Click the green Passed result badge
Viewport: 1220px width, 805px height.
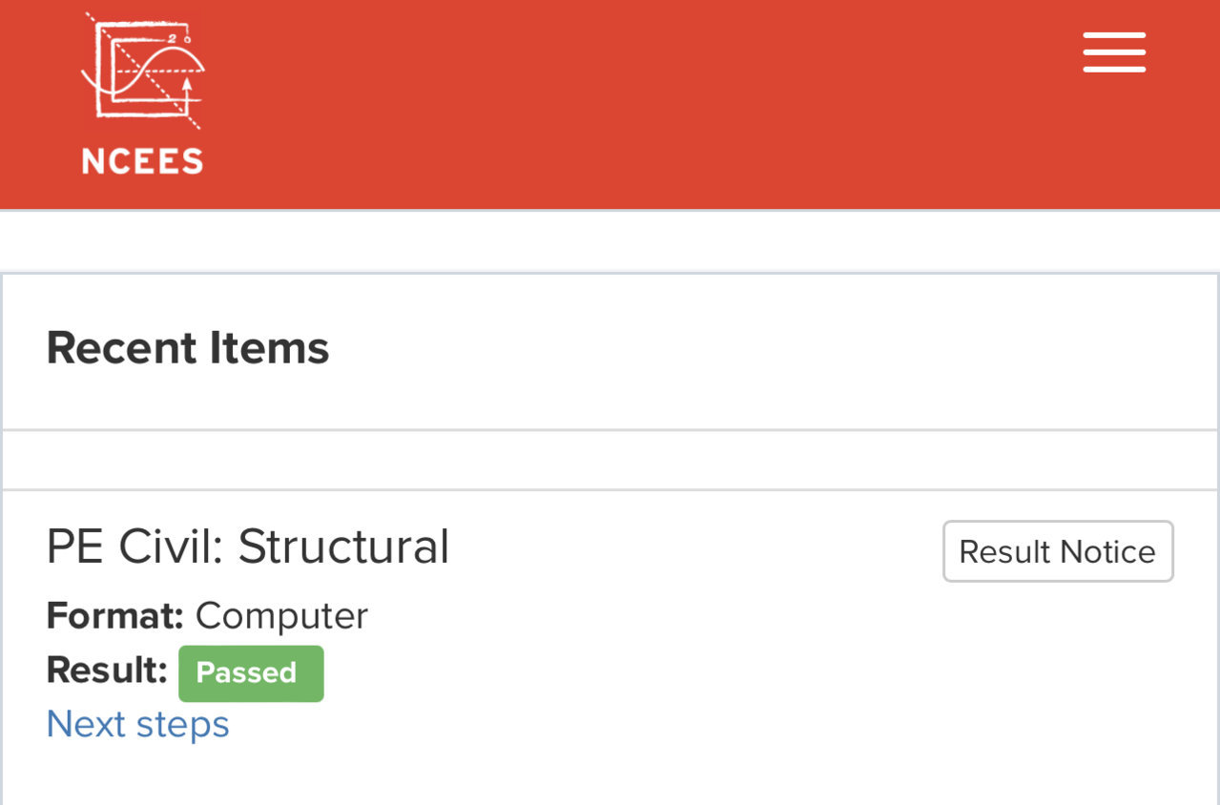(251, 673)
